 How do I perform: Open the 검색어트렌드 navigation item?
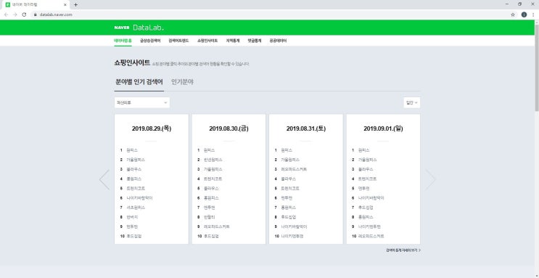click(x=178, y=41)
